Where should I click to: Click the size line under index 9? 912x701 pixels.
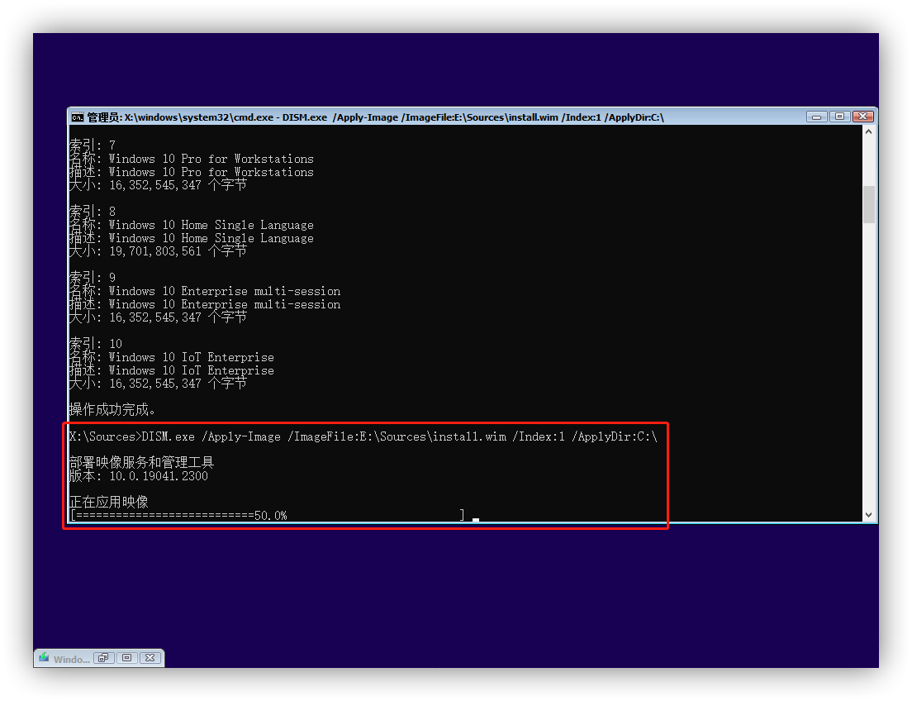tap(159, 318)
